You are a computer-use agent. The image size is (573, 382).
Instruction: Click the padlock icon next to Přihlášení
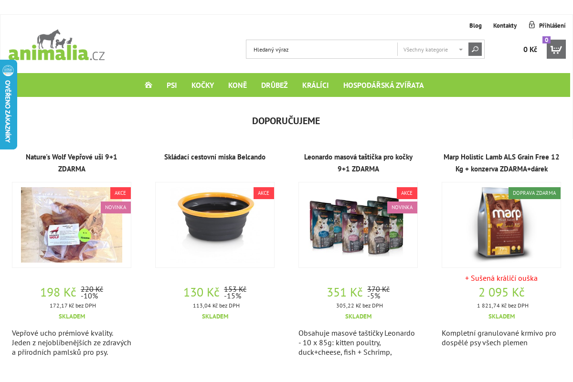531,25
